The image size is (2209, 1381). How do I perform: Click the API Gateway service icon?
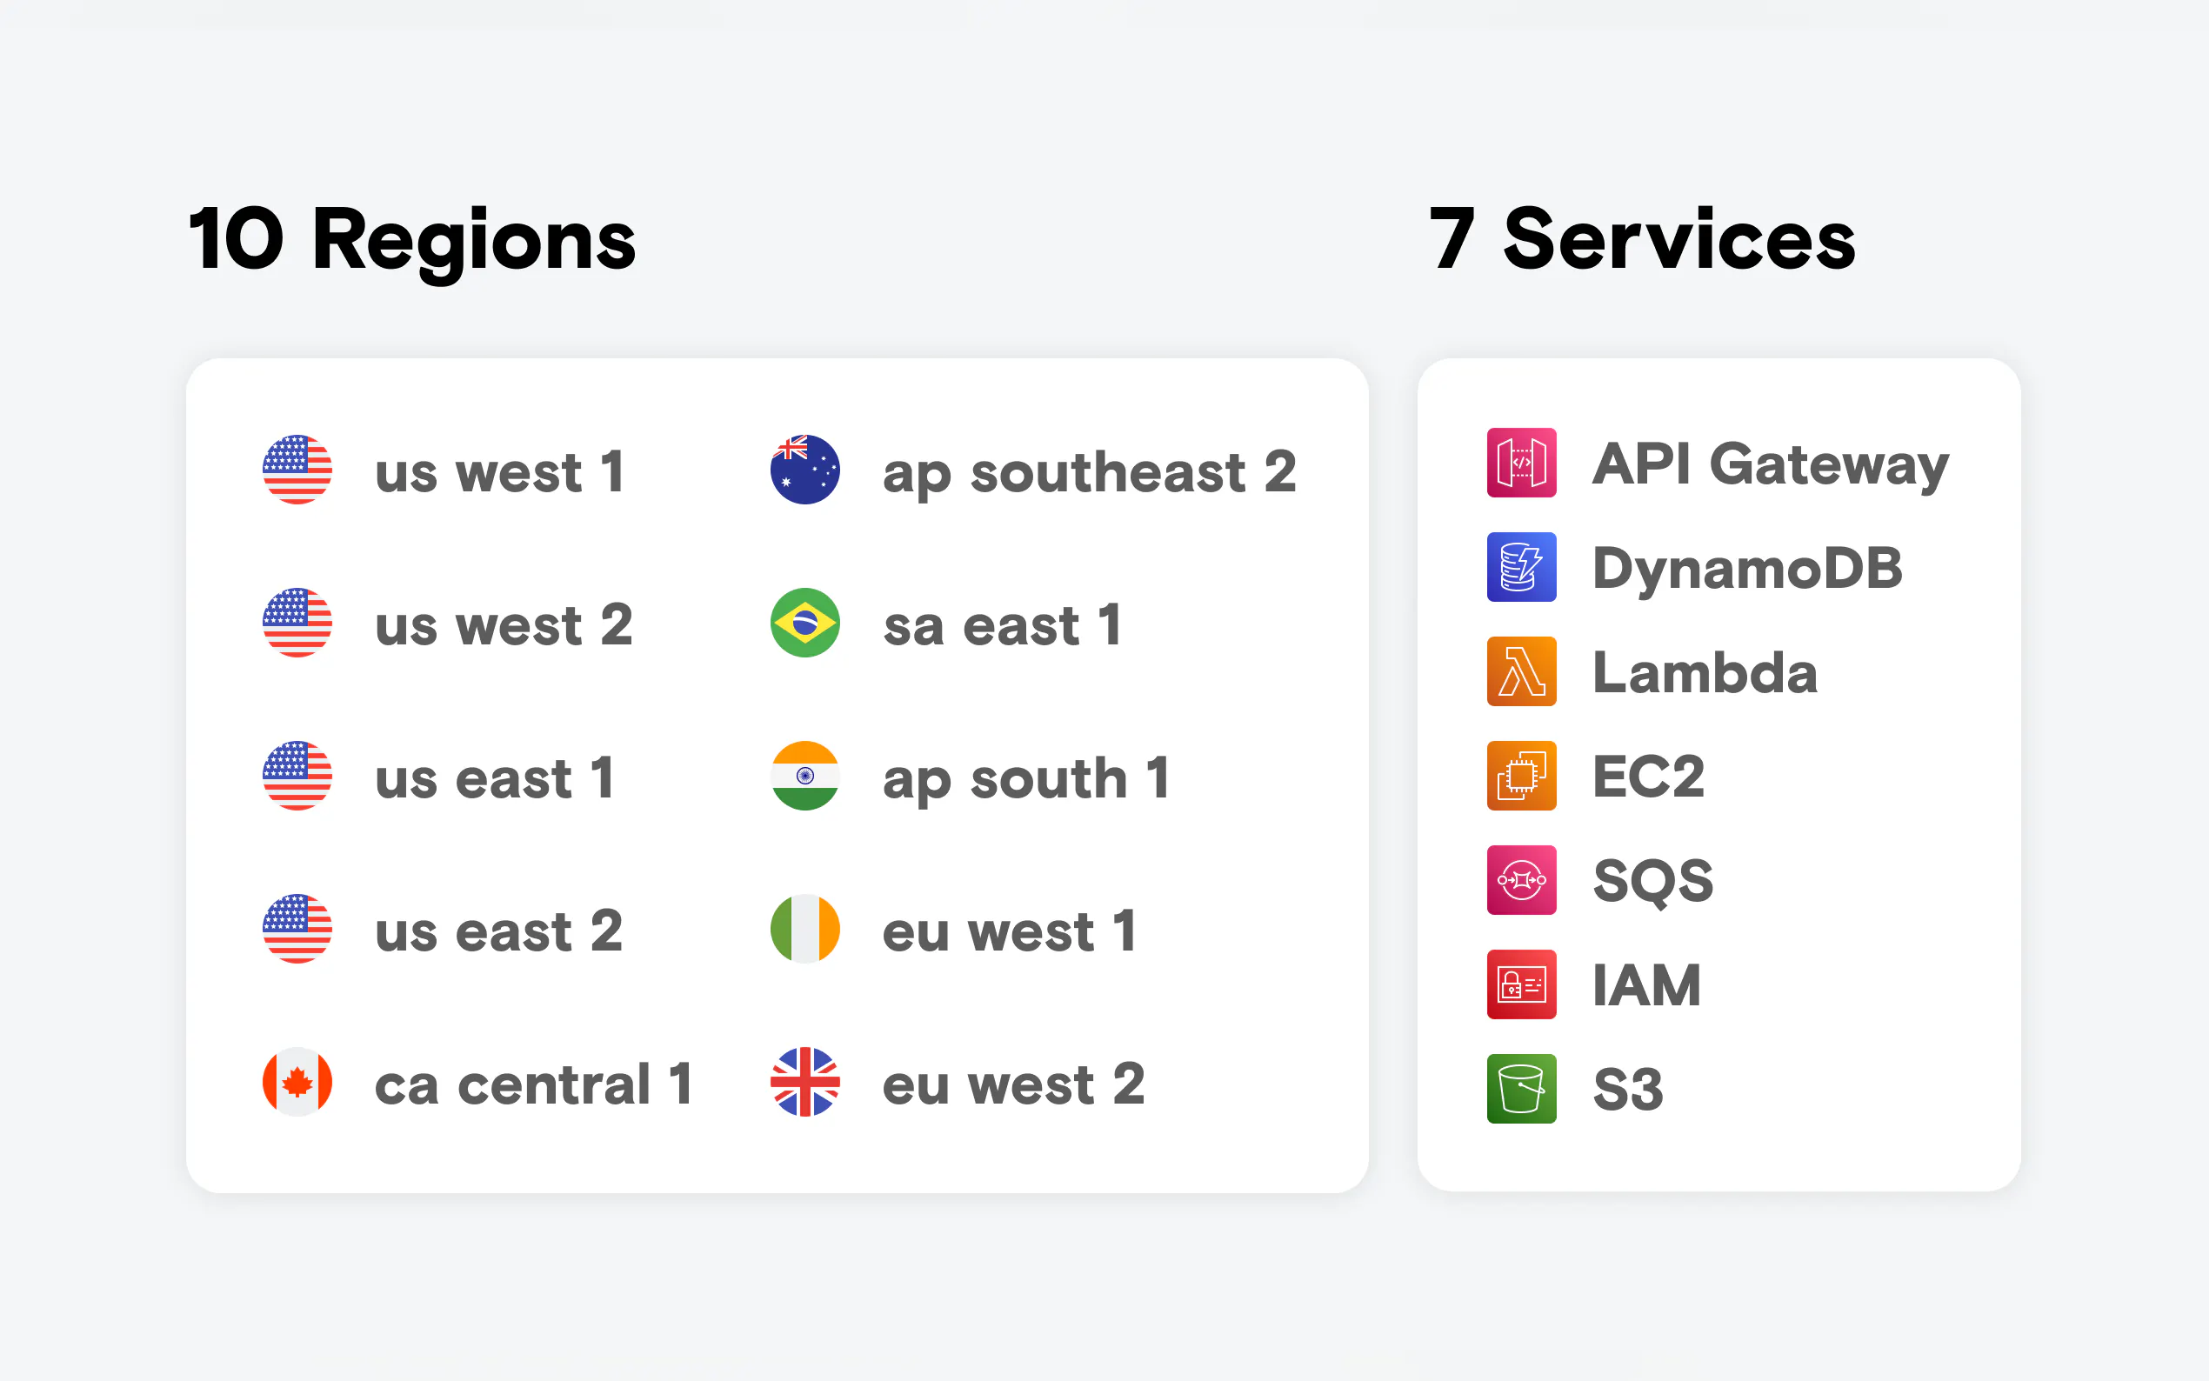1521,462
